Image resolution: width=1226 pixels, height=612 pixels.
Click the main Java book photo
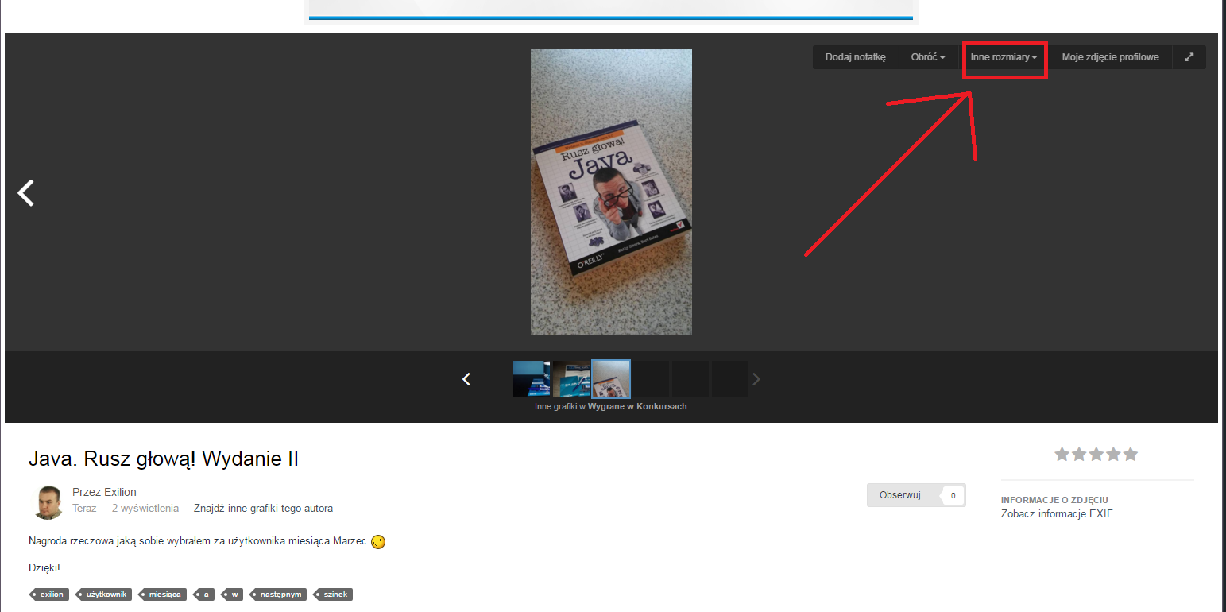pyautogui.click(x=611, y=192)
